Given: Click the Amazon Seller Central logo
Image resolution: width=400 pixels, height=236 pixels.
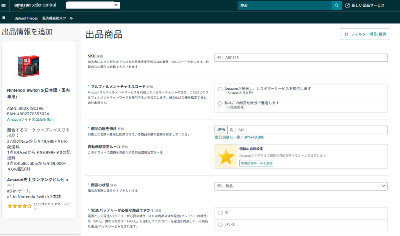Looking at the screenshot, I should (35, 5).
